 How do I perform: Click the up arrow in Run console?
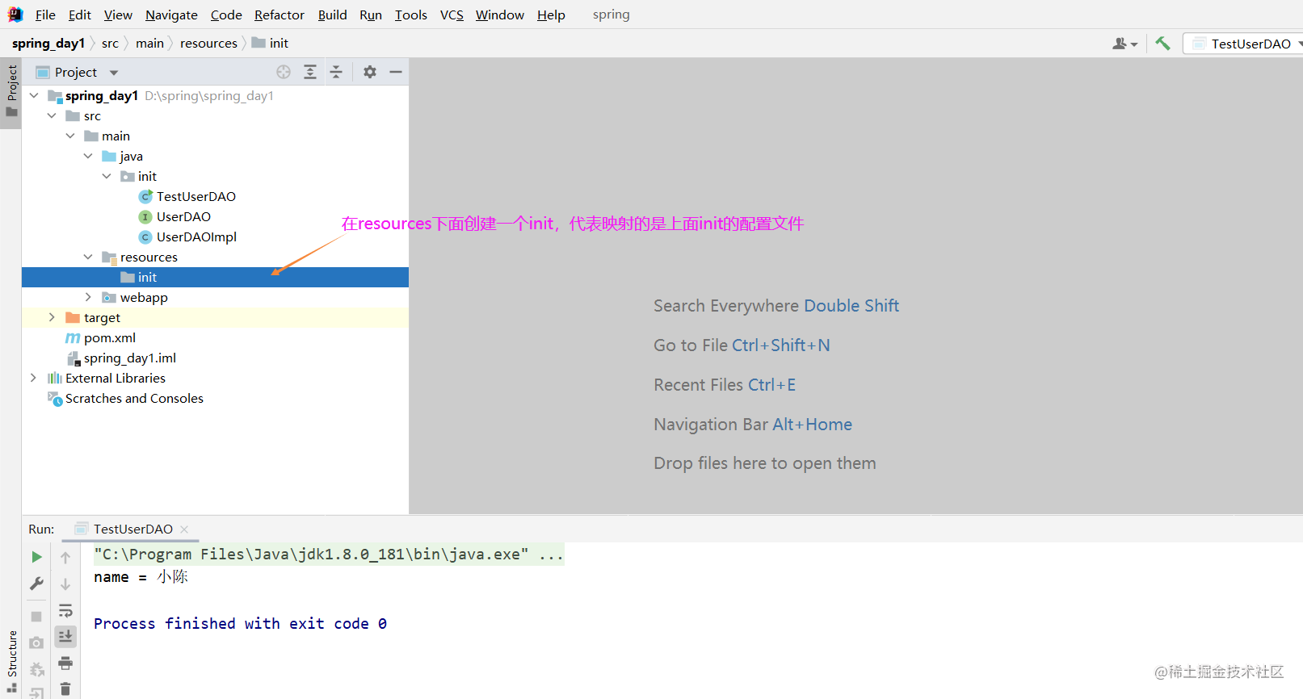click(65, 558)
